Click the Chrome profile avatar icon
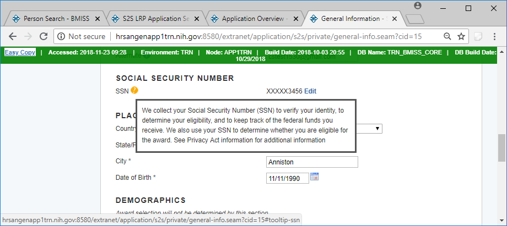The image size is (507, 226). (x=417, y=5)
